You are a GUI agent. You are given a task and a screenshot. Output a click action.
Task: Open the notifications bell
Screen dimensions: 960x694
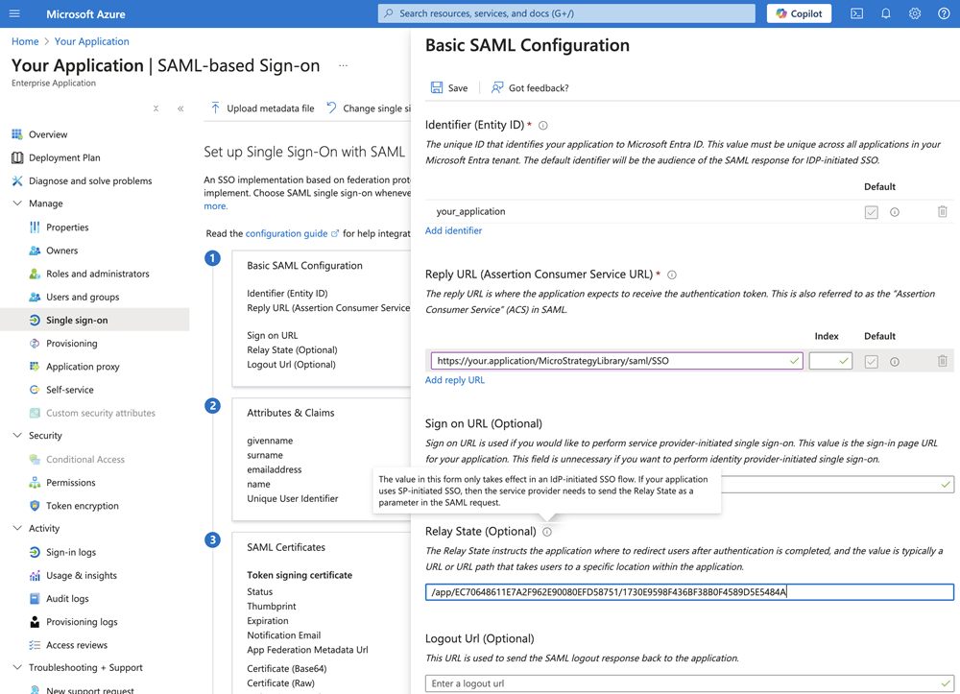point(885,13)
